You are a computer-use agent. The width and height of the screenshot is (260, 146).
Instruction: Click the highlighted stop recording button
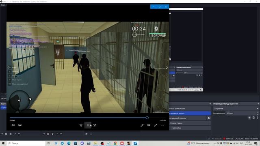point(190,113)
